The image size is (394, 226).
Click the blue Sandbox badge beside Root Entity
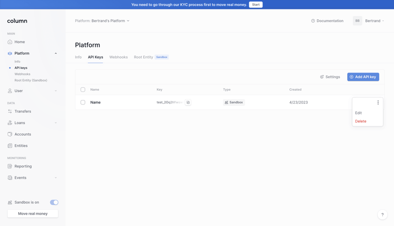(x=162, y=57)
